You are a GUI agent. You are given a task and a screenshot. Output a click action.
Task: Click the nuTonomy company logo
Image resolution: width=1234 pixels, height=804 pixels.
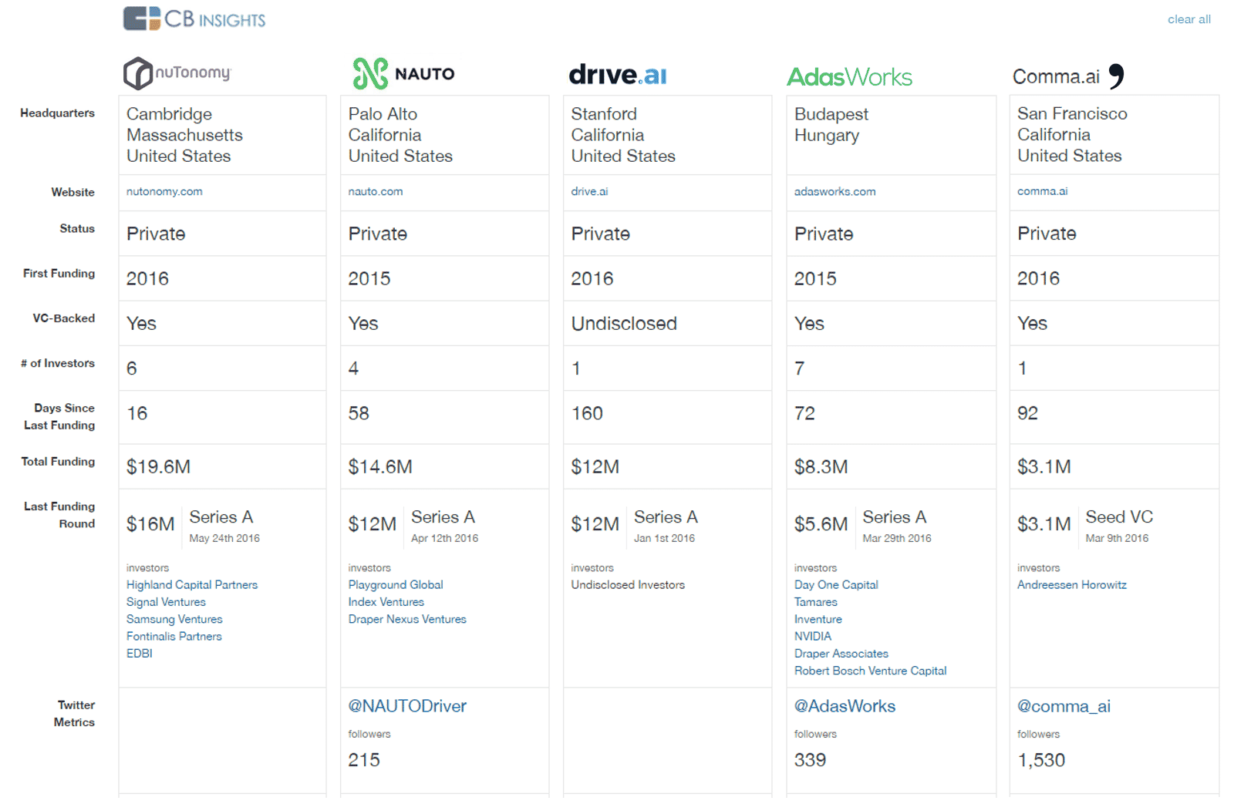177,73
